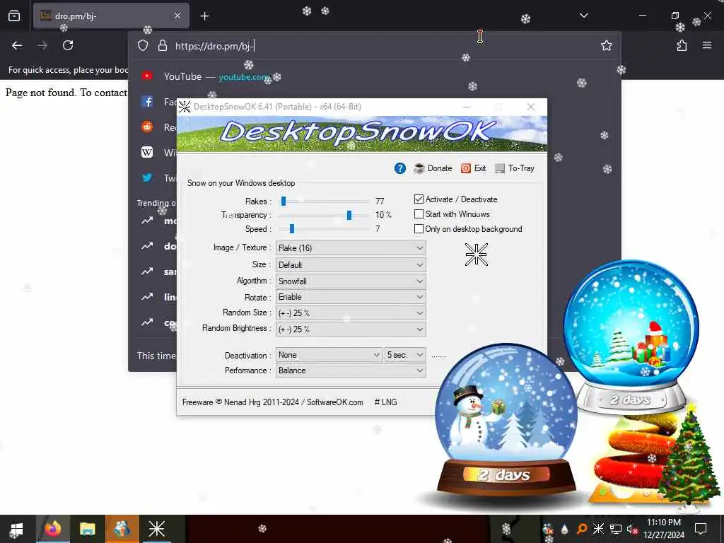Click the gift snow globe showing 2 days
724x543 pixels.
[x=631, y=337]
